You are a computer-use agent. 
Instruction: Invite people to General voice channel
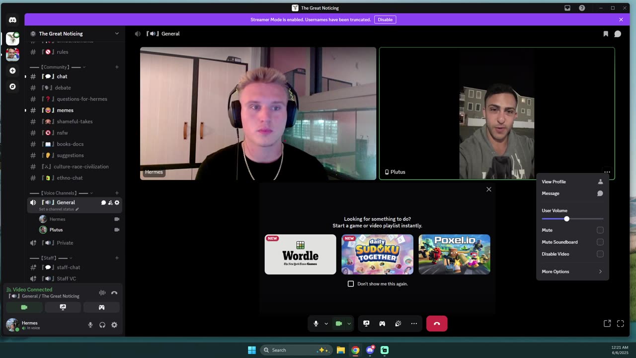pyautogui.click(x=110, y=202)
